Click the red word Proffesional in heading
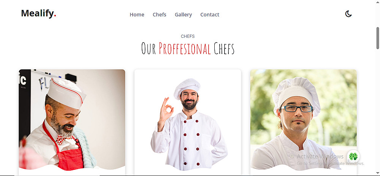 click(x=185, y=49)
